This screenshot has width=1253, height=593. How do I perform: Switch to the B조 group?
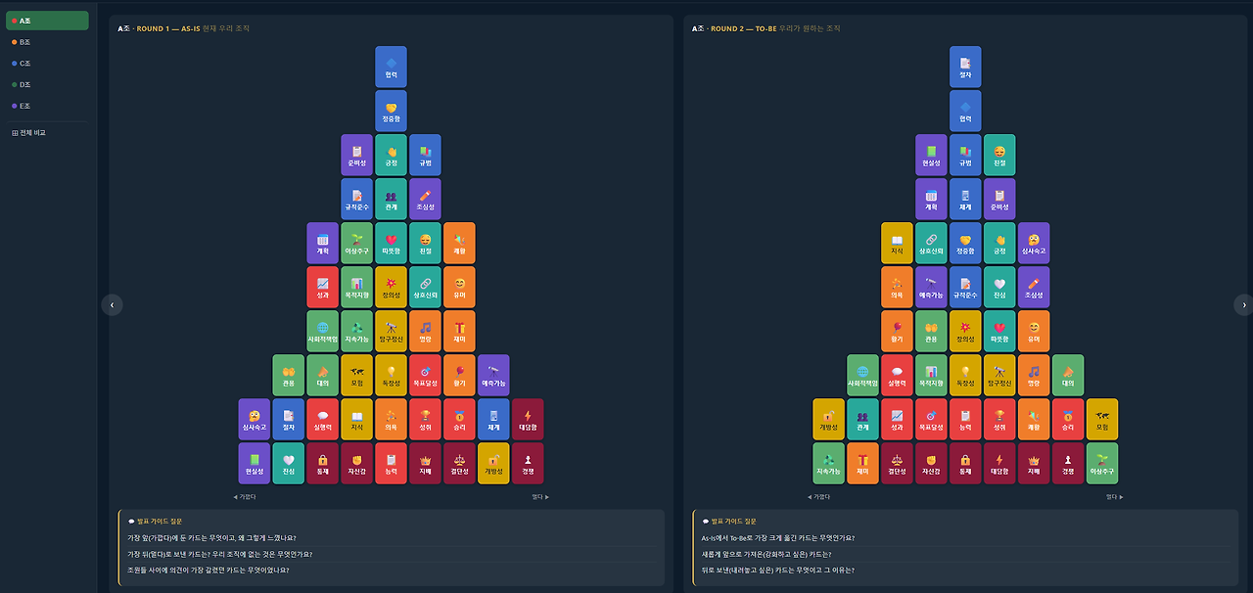(47, 42)
